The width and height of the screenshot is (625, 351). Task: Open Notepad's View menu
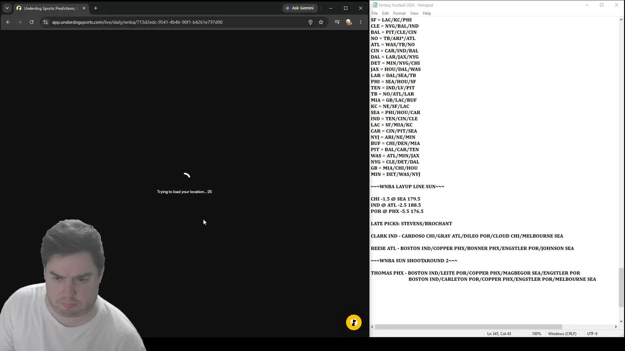pyautogui.click(x=414, y=13)
